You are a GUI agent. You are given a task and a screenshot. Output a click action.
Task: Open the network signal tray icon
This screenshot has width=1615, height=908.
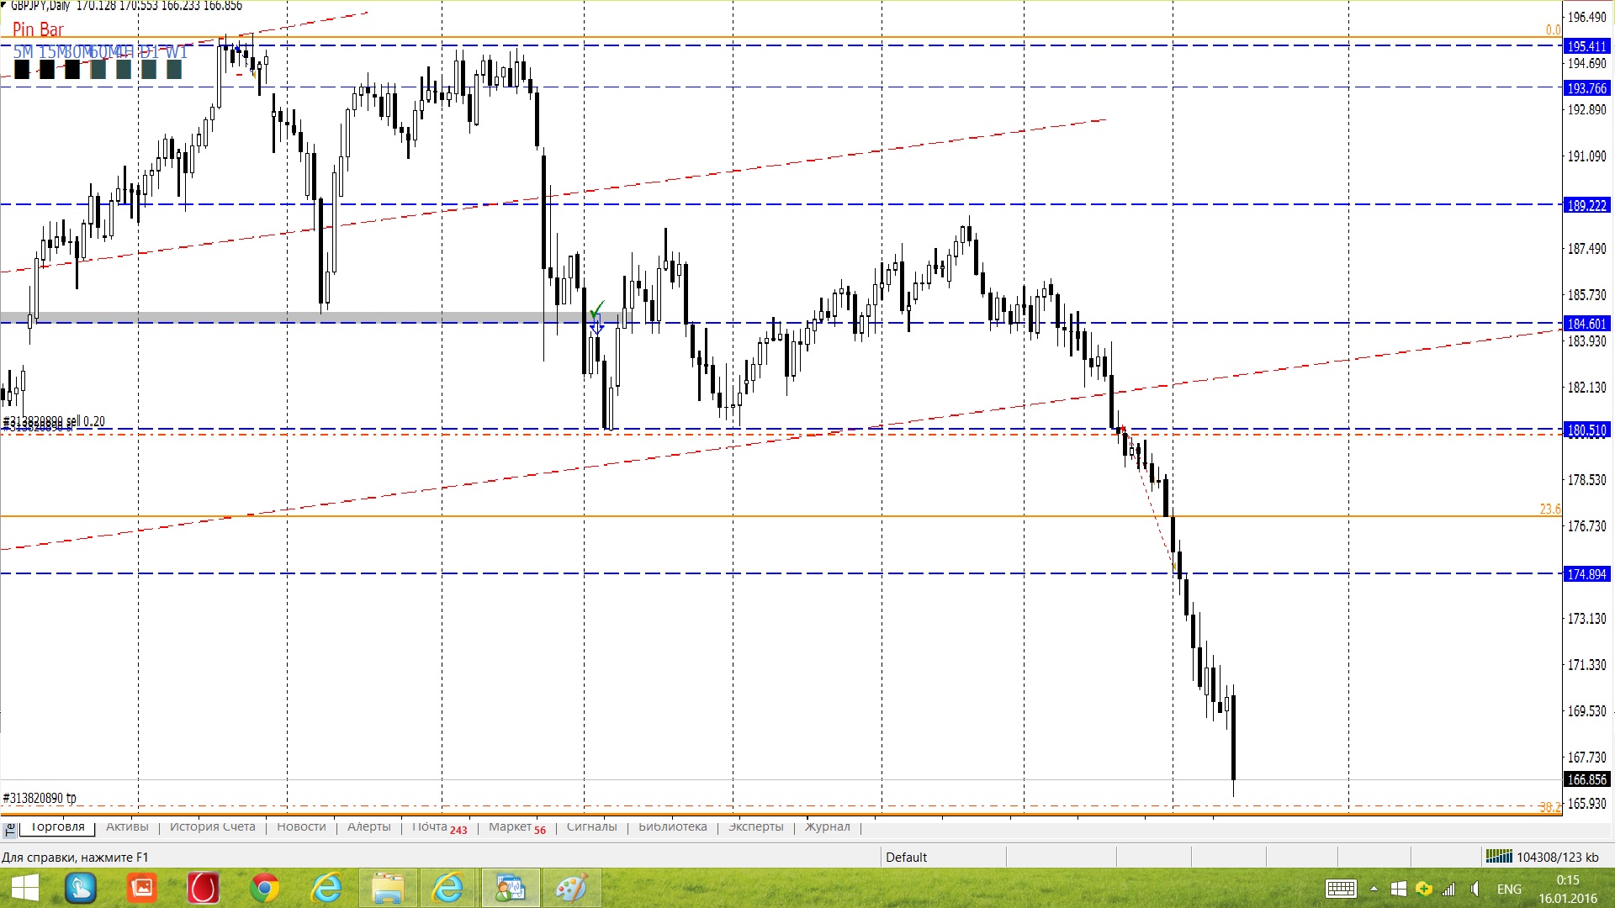click(x=1448, y=889)
